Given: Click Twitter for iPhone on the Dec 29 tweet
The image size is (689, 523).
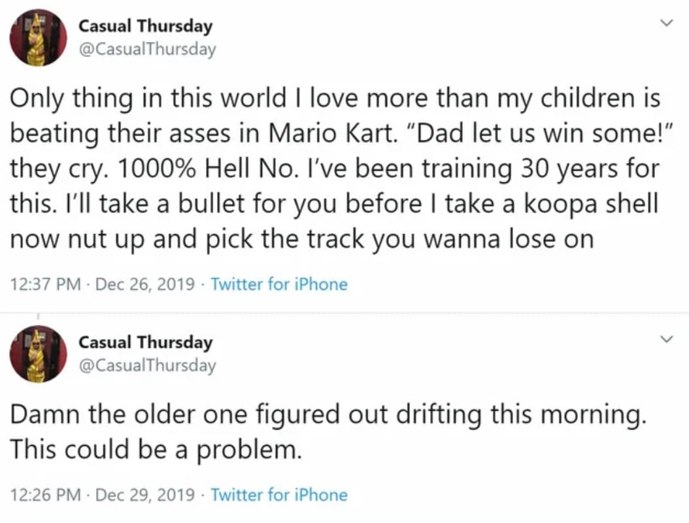Looking at the screenshot, I should pyautogui.click(x=279, y=495).
